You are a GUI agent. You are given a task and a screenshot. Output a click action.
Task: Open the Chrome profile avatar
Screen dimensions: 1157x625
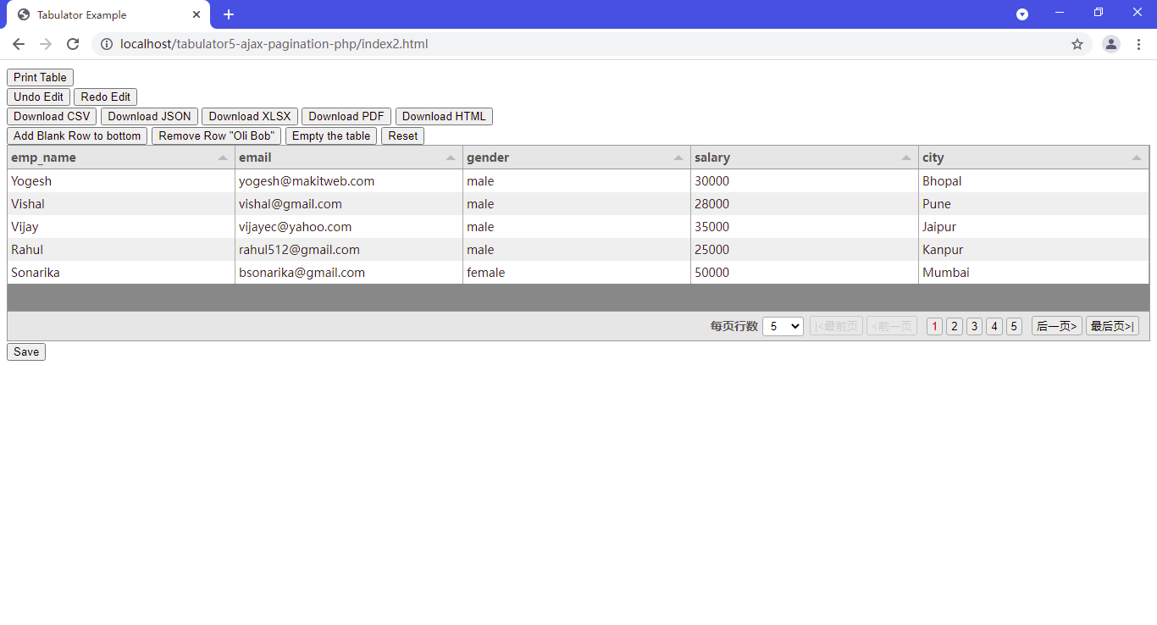1111,44
